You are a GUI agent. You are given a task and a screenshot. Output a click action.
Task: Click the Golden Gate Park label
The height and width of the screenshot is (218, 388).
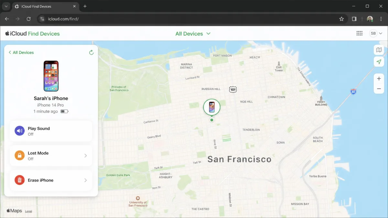pyautogui.click(x=118, y=175)
